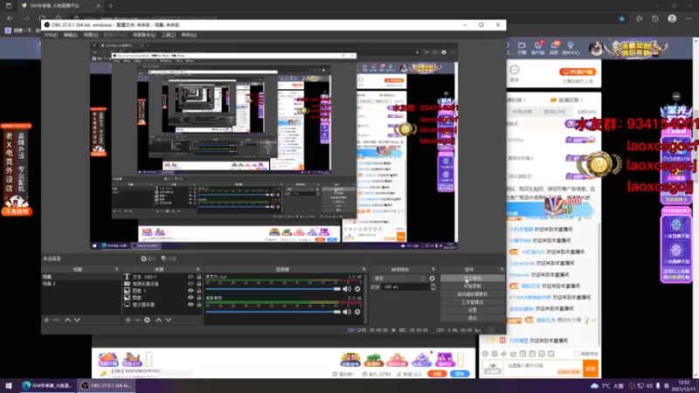Open scene transition properties gear icon
Image resolution: width=699 pixels, height=393 pixels.
(432, 279)
